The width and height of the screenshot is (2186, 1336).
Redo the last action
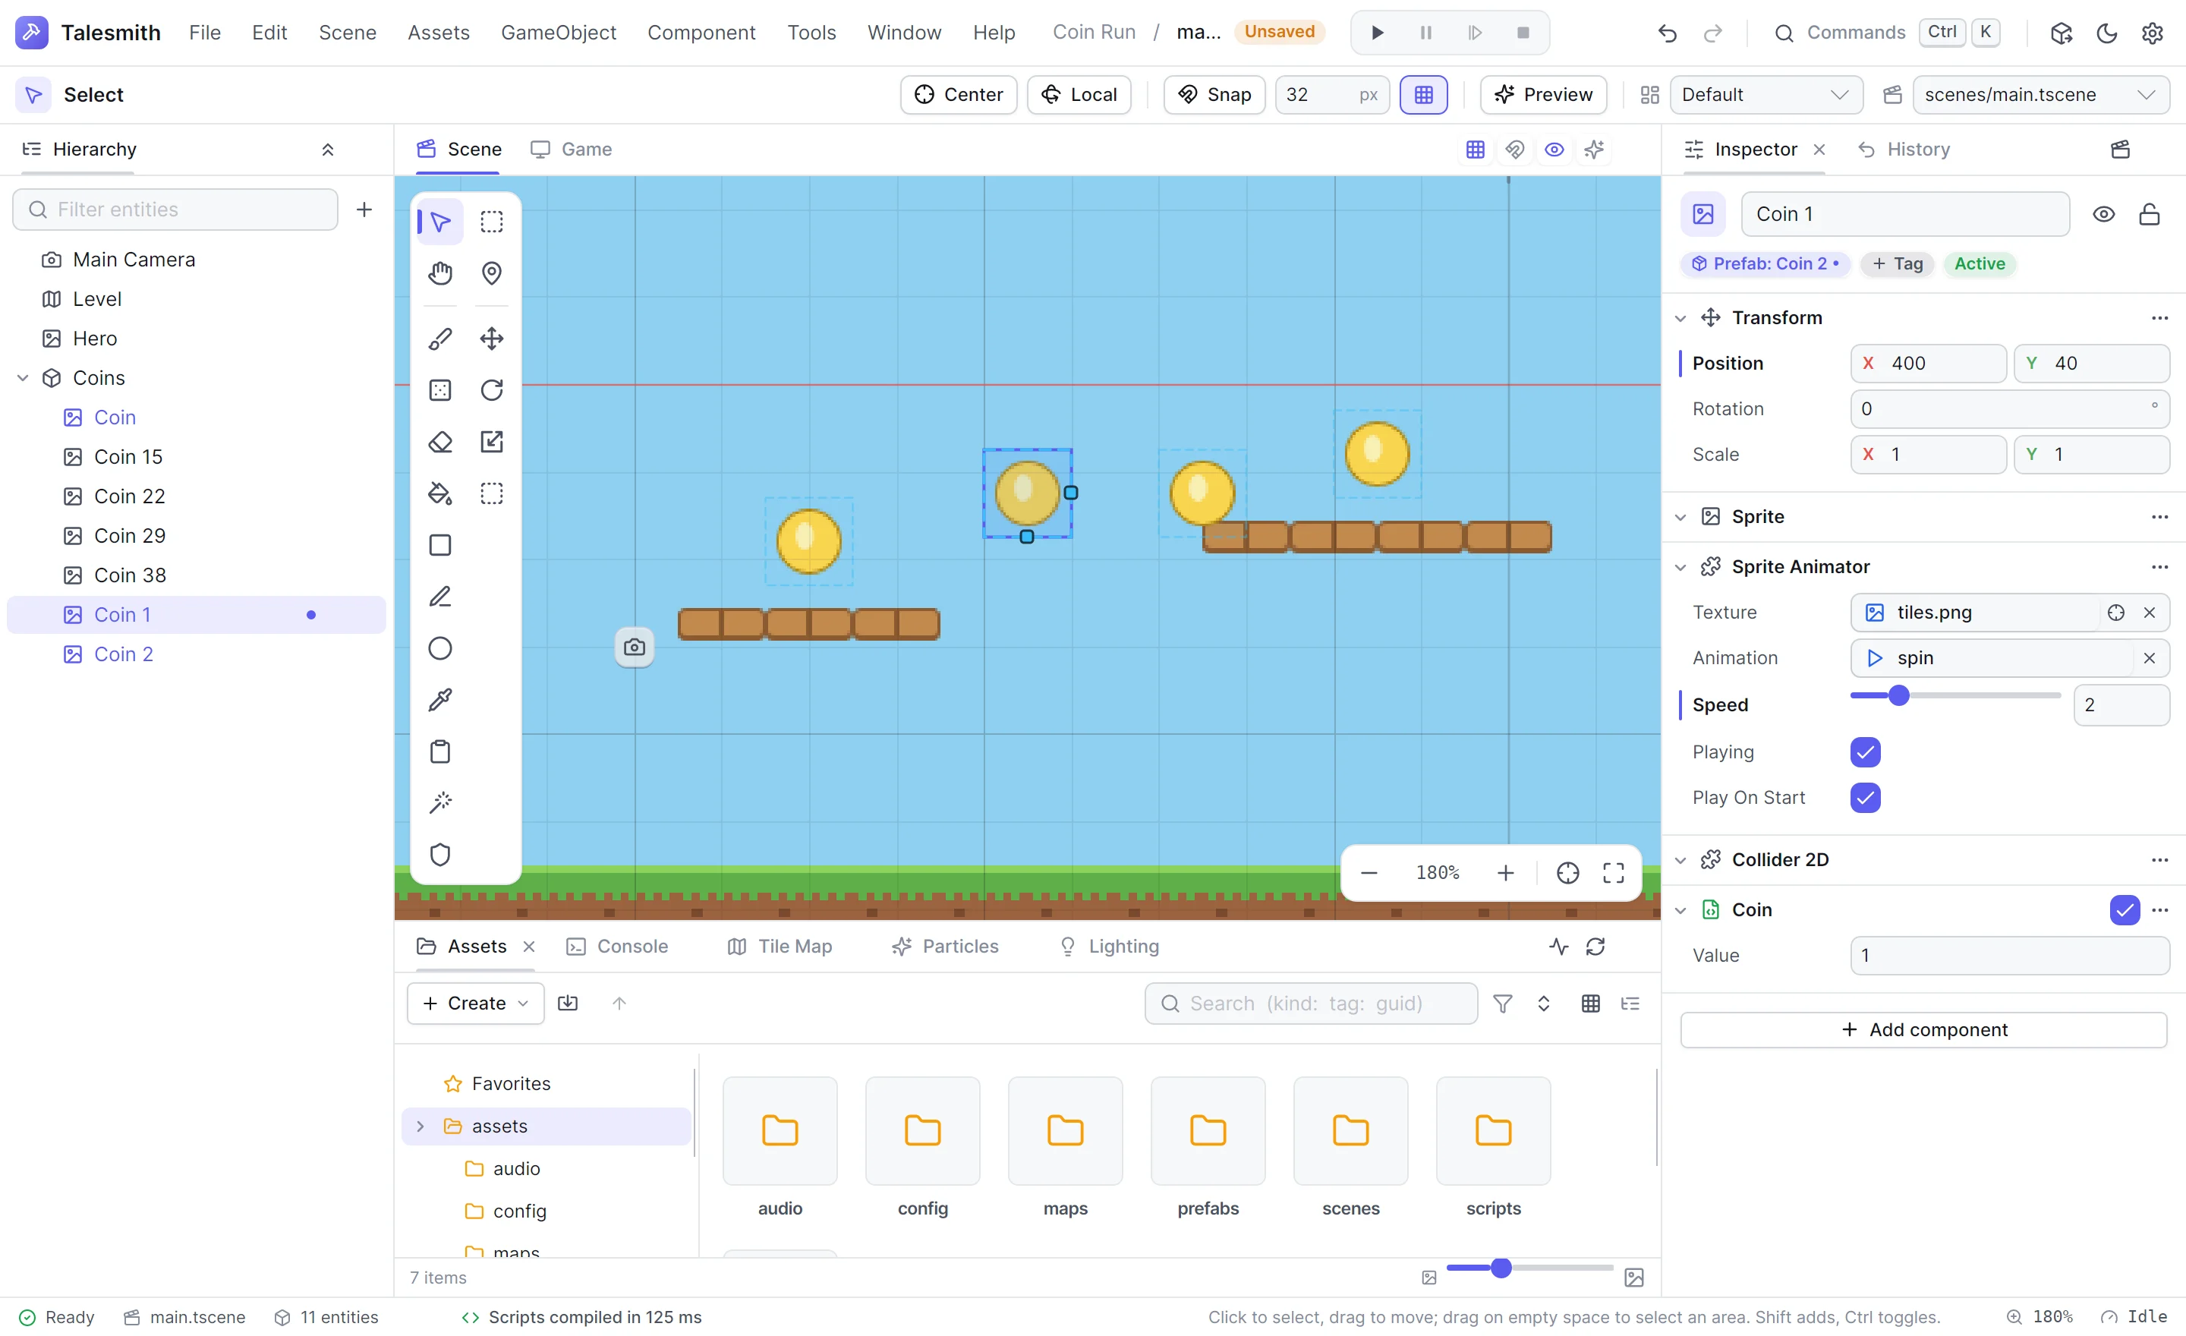1712,33
